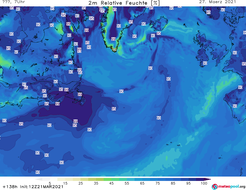Click the '95' contour label just south of Iceland

159,33
